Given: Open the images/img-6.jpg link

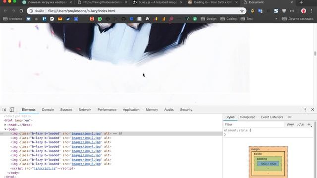Looking at the screenshot, I should click(x=86, y=155).
